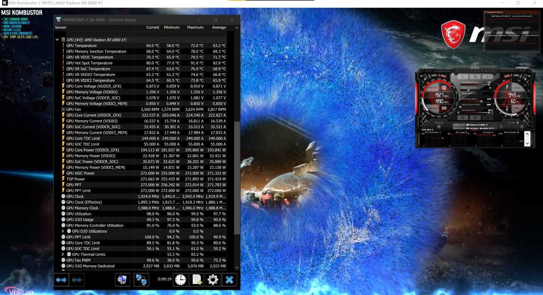
Task: Open the remote network computers icon
Action: [141, 280]
